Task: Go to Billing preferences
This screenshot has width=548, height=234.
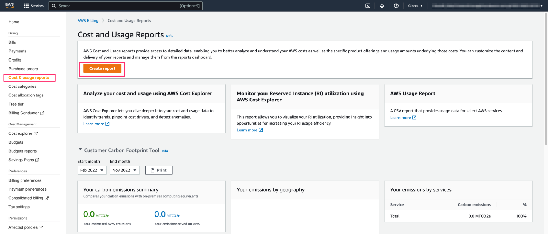Action: pos(25,180)
